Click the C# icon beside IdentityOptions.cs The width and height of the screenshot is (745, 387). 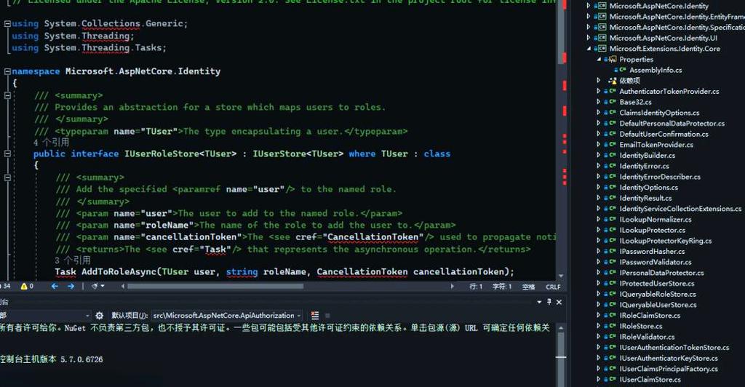coord(613,187)
